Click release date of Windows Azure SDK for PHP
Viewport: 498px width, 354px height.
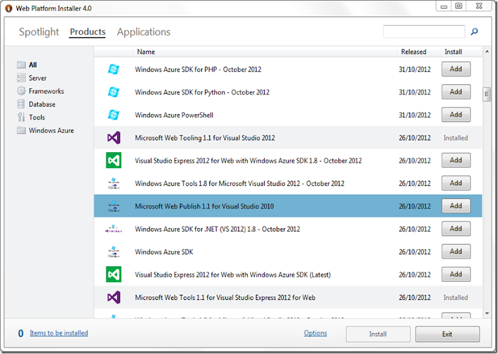tap(415, 69)
